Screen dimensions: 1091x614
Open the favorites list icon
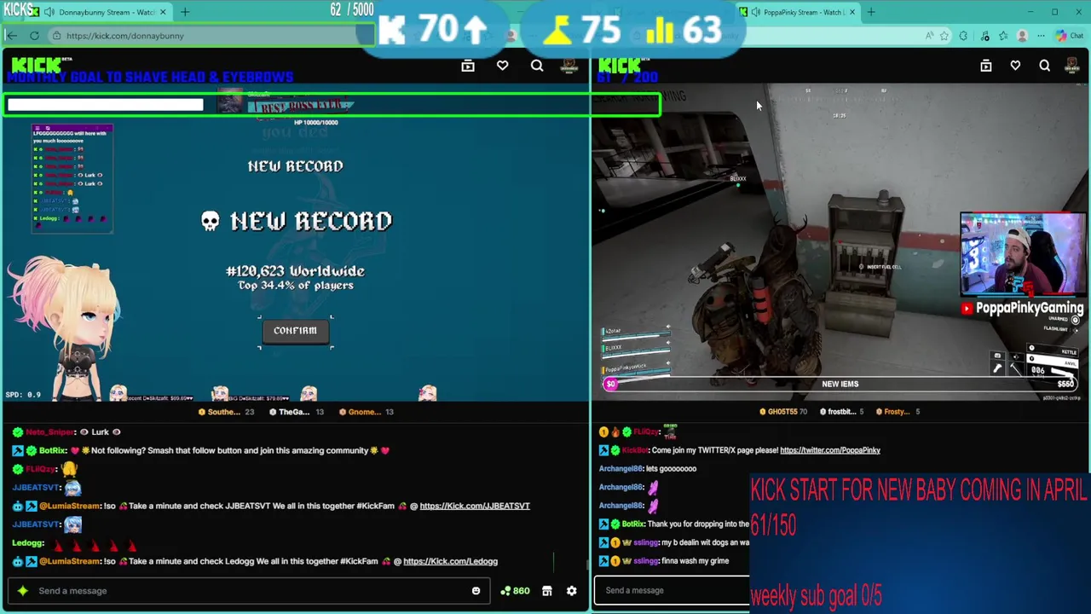(1003, 36)
